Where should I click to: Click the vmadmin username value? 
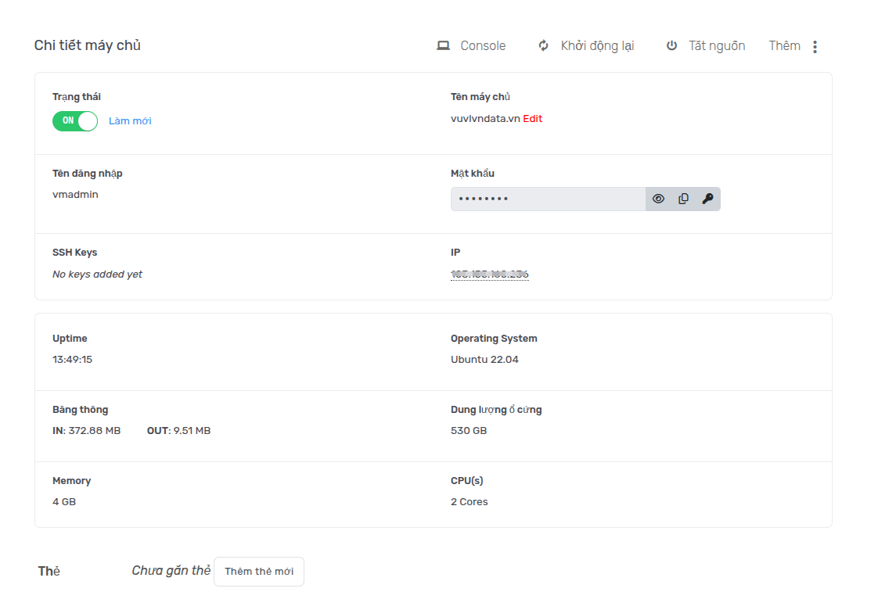point(75,195)
